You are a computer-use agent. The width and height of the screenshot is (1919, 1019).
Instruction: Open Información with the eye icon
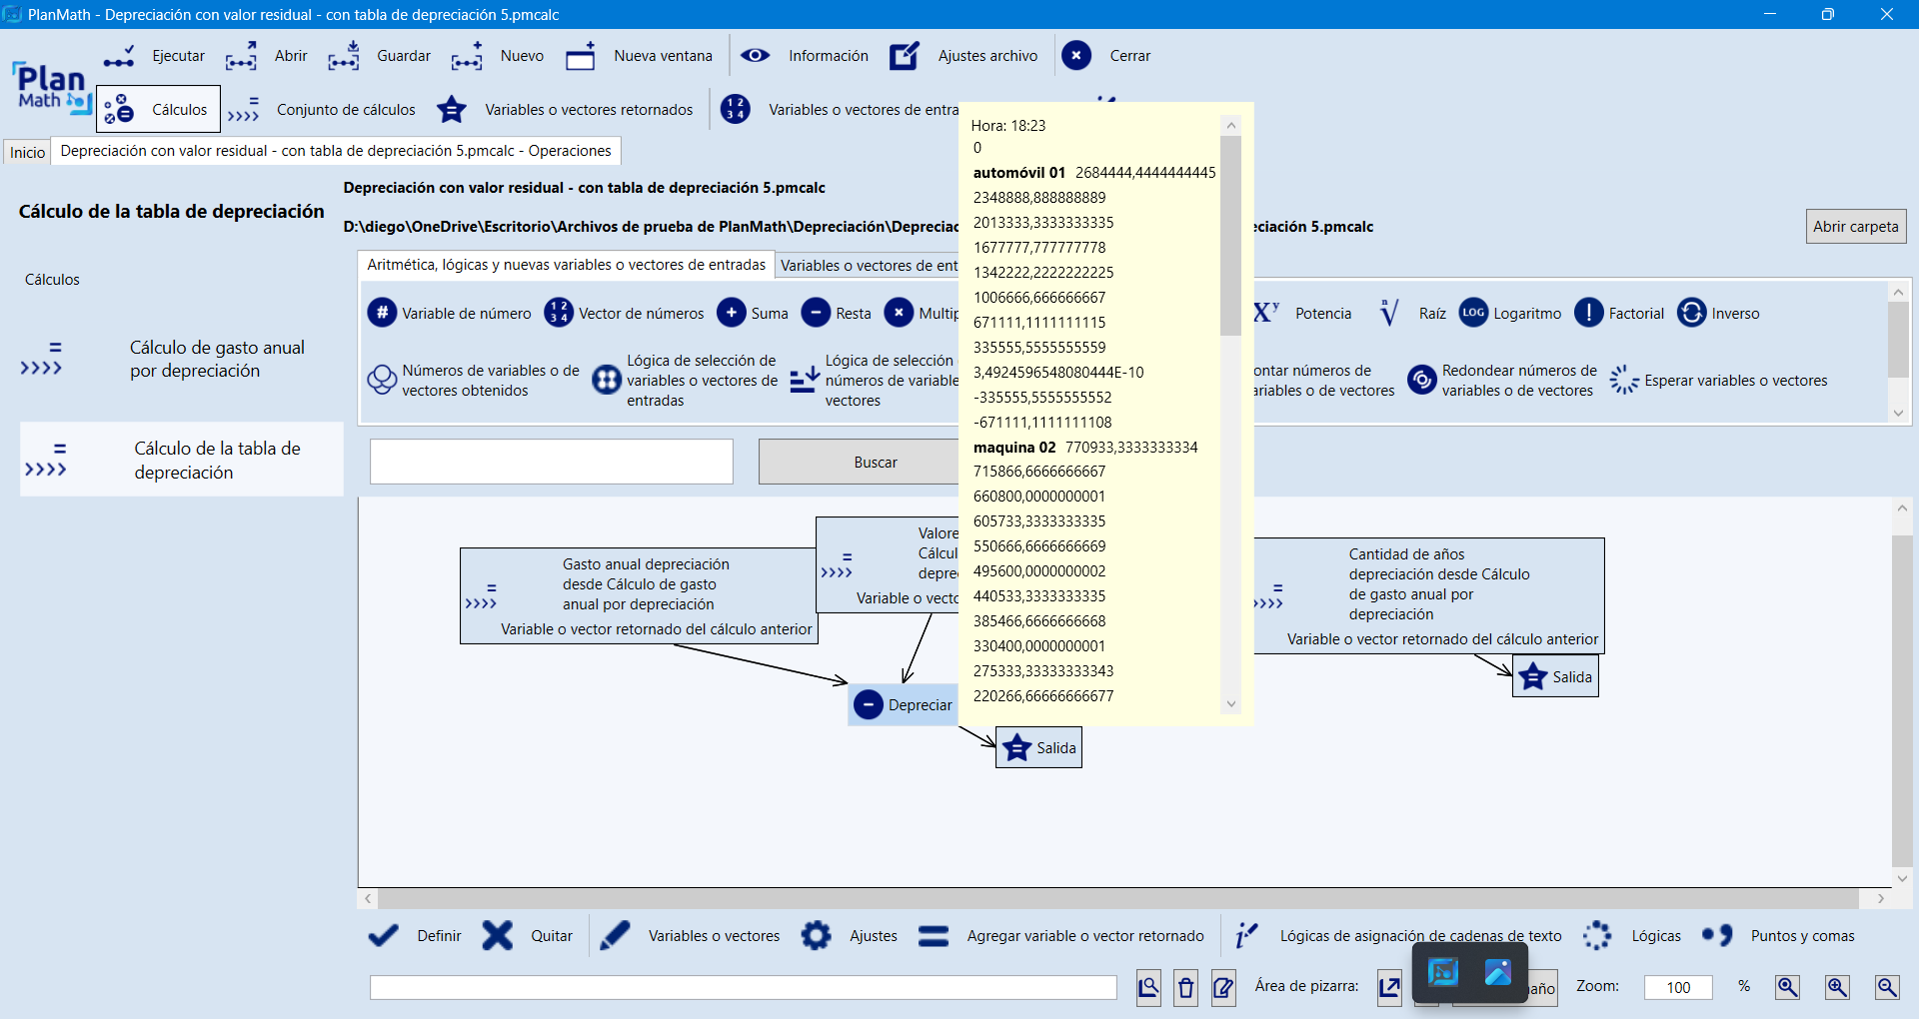point(755,56)
